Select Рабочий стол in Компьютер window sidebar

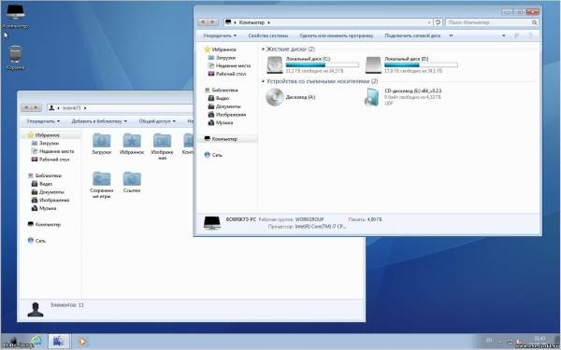[231, 74]
